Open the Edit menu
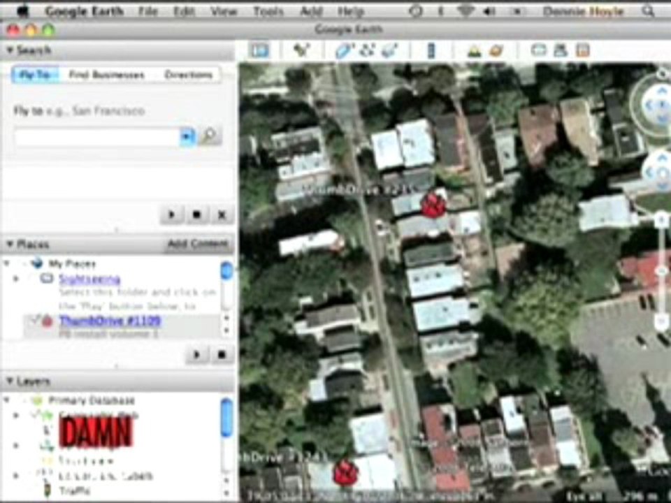 tap(184, 11)
